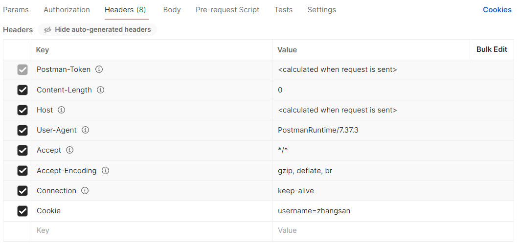Click the Accept-Encoding info icon
This screenshot has height=248, width=520.
pyautogui.click(x=105, y=171)
